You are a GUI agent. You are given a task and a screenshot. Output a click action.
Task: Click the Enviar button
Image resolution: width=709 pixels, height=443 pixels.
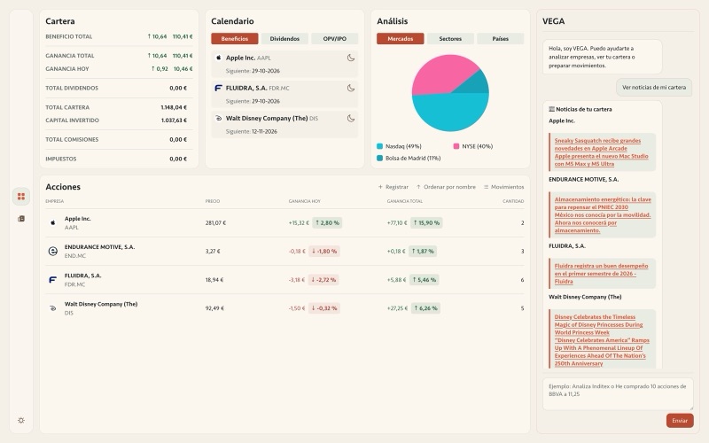(x=680, y=421)
